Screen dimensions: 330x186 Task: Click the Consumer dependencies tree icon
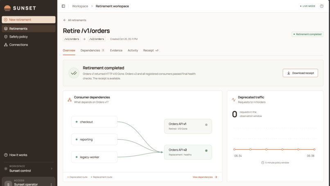point(70,100)
